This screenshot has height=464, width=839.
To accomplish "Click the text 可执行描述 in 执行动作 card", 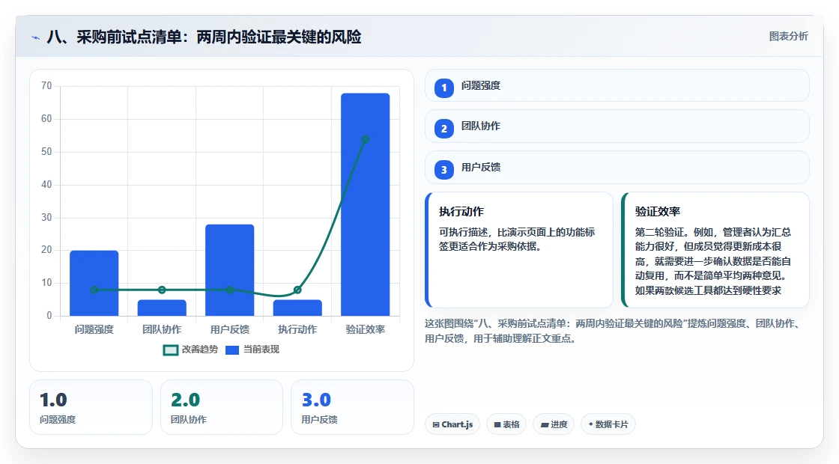I will point(464,233).
